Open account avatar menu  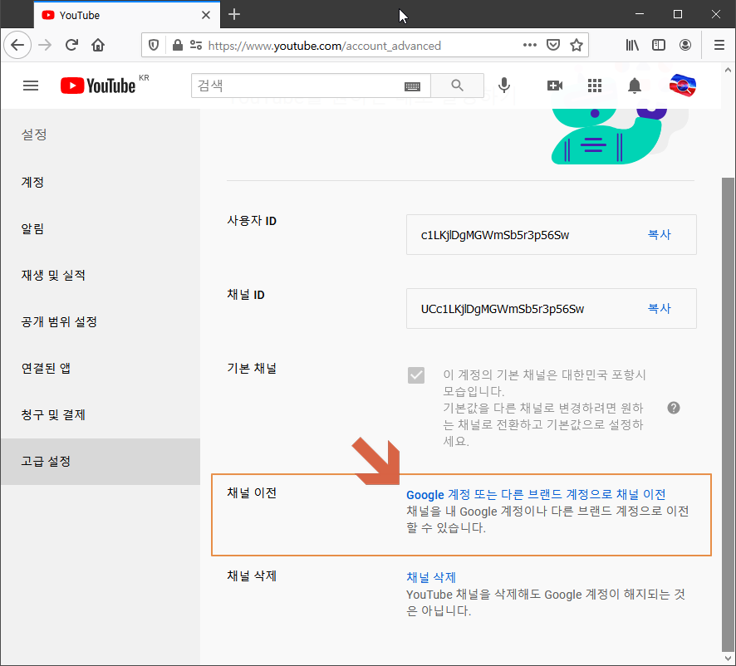[683, 86]
